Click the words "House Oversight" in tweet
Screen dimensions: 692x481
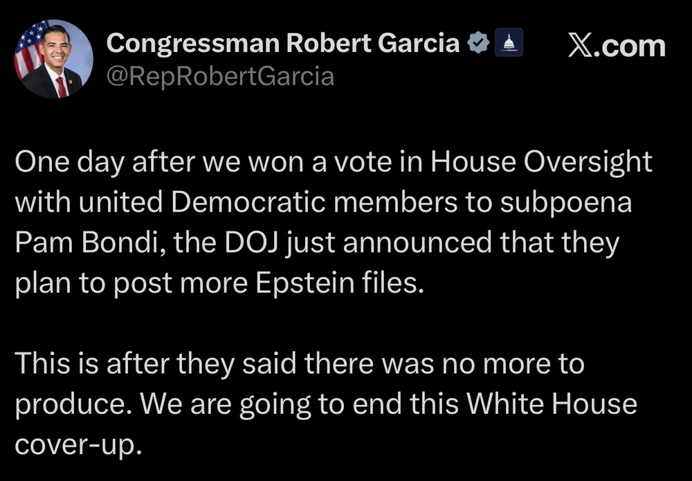(542, 162)
